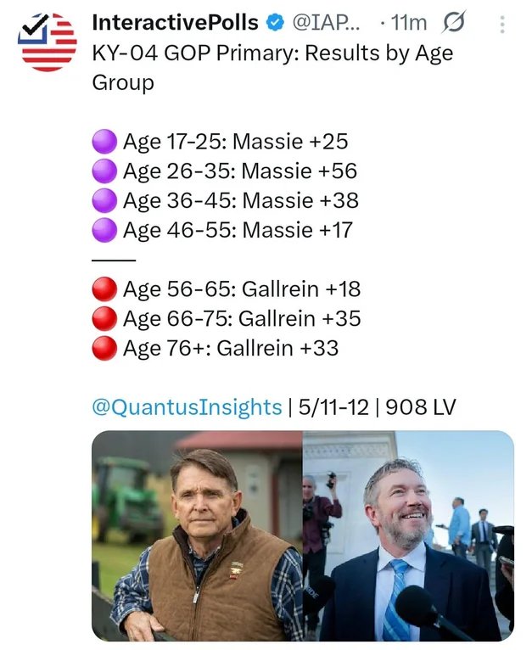The height and width of the screenshot is (650, 532).
Task: Open the three-dot more options menu
Action: point(502,25)
